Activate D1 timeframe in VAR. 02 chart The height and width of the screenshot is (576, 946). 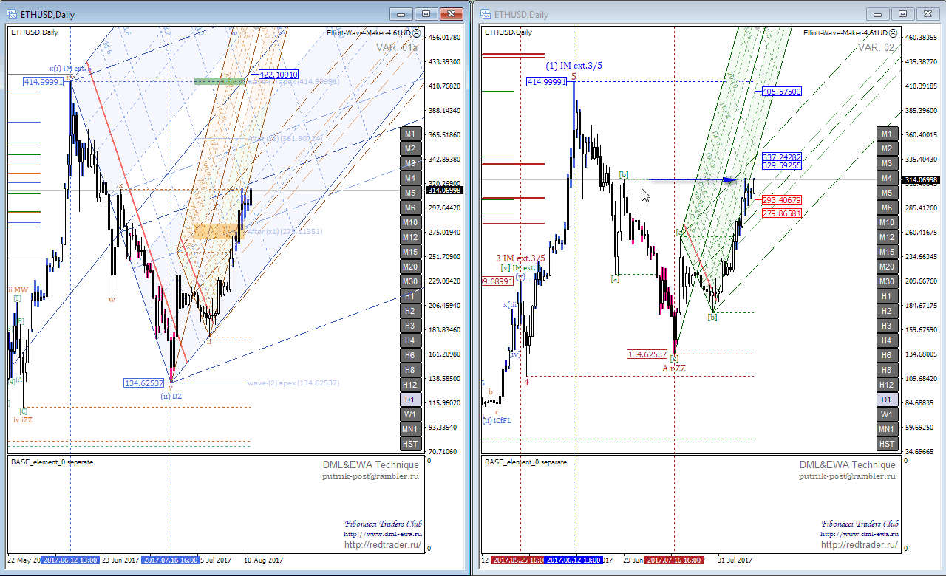[x=886, y=400]
